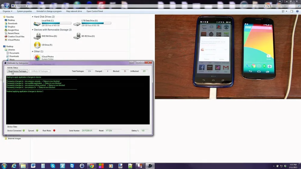Open the Organize dropdown menu
This screenshot has width=301, height=169.
[x=8, y=11]
